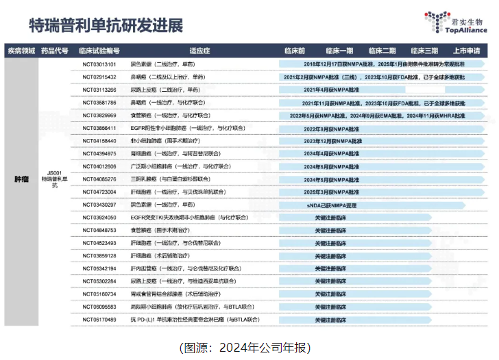
Task: Click indication 肝细胞癌（与贝伐珠单抗联合）
Action: pyautogui.click(x=178, y=192)
